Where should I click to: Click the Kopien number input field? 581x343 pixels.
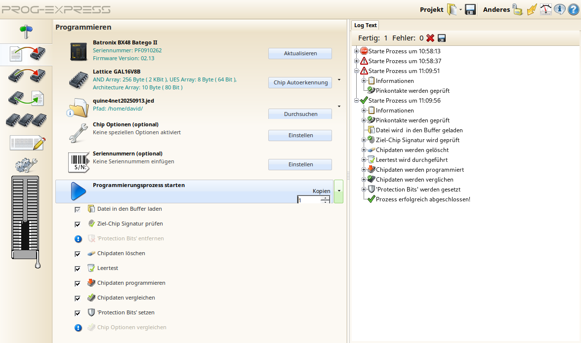coord(309,200)
